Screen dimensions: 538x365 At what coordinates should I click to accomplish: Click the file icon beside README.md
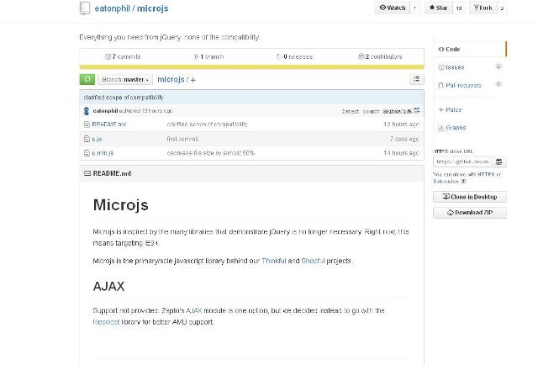pos(87,124)
